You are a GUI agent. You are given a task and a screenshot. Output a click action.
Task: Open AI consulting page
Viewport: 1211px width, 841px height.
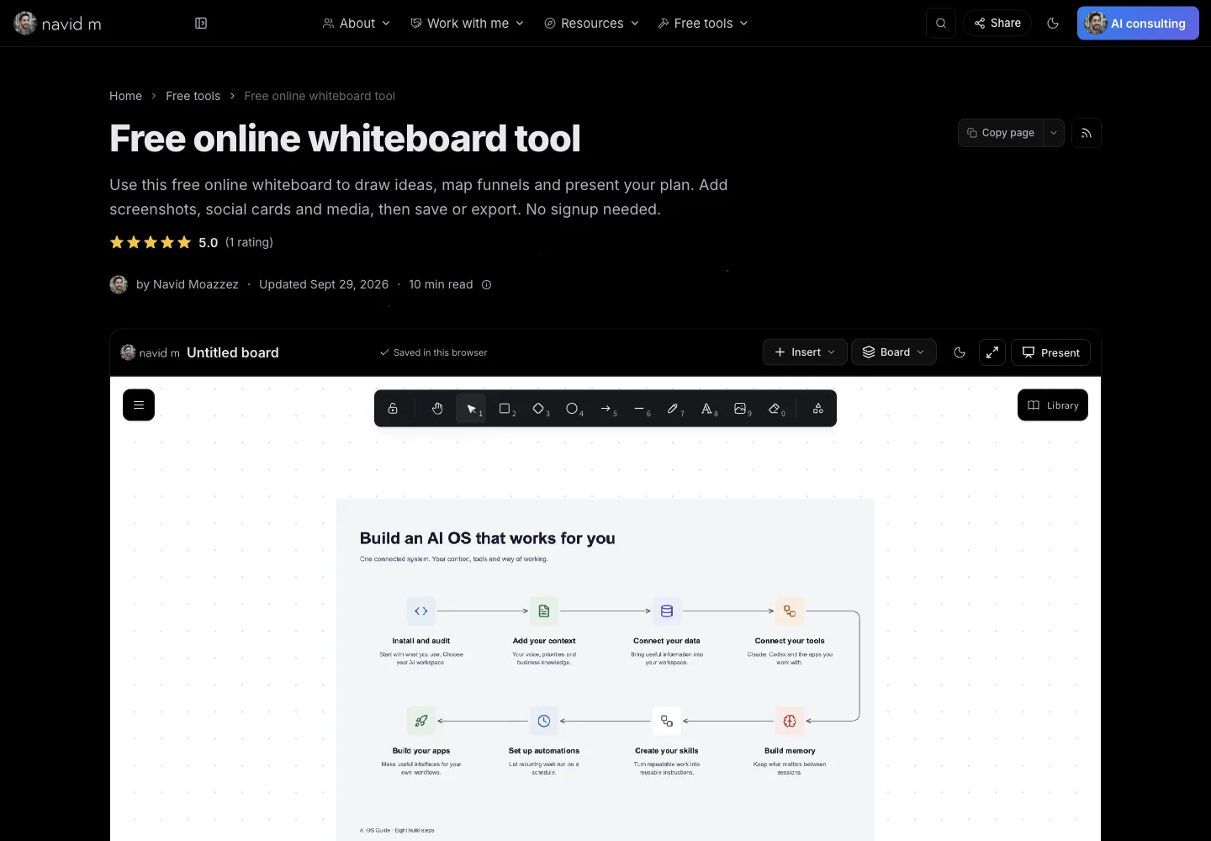1138,24
